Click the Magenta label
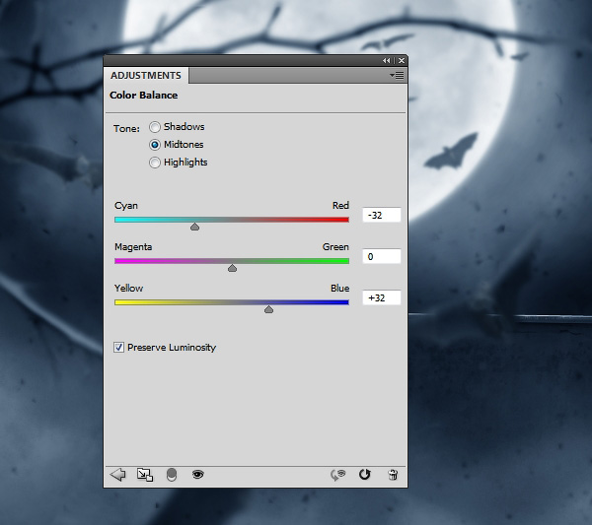This screenshot has height=525, width=592. tap(133, 247)
